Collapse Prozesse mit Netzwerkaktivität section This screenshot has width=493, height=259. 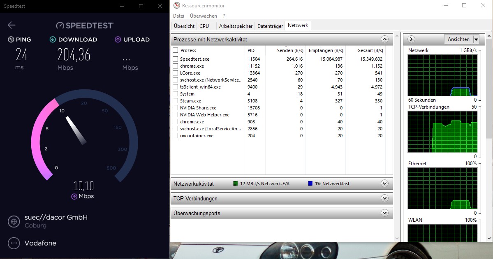(384, 39)
